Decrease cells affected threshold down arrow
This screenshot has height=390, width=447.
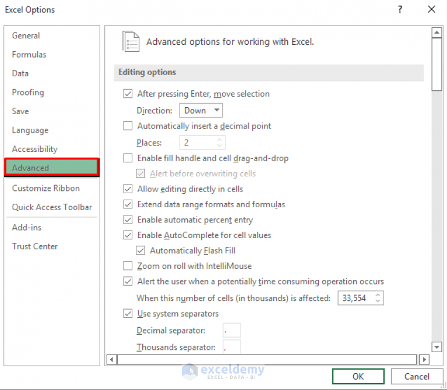(x=378, y=300)
